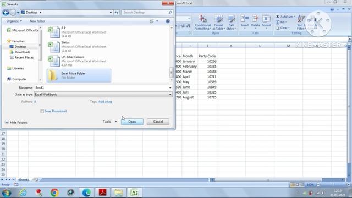Image resolution: width=352 pixels, height=198 pixels.
Task: Open the Organize menu
Action: (14, 21)
